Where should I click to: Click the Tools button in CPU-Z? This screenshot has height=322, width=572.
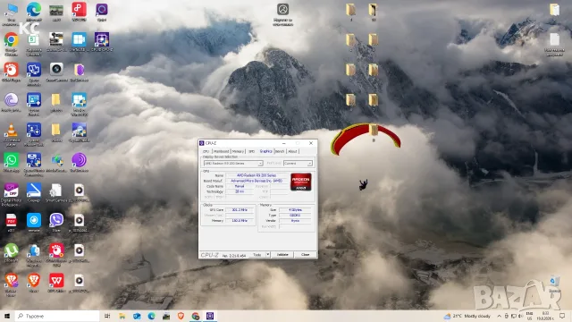point(257,254)
